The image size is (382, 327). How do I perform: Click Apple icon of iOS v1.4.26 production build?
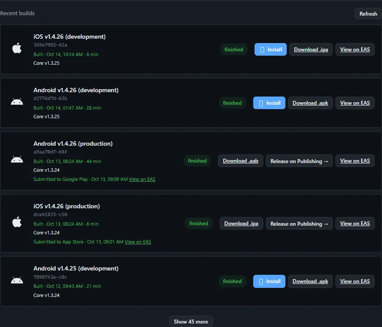(x=17, y=222)
